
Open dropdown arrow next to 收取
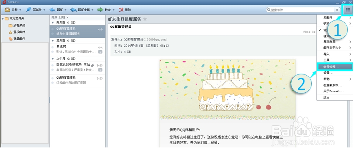pyautogui.click(x=20, y=10)
